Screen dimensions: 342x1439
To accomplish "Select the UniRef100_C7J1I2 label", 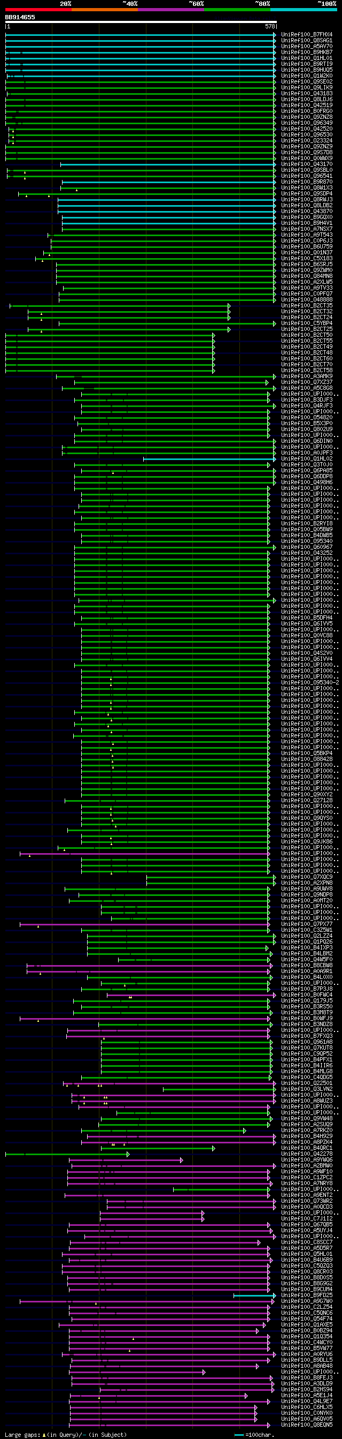I will (307, 1219).
